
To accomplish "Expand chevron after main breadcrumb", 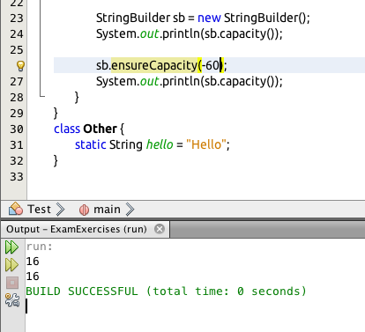I will (x=130, y=210).
